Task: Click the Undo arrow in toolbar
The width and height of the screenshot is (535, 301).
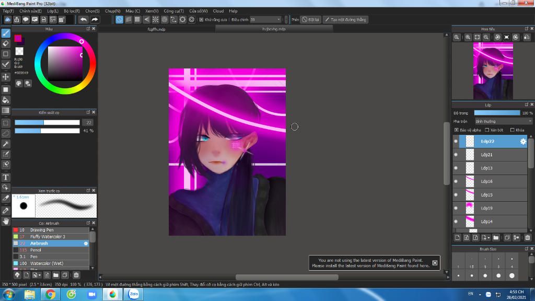Action: [x=83, y=19]
